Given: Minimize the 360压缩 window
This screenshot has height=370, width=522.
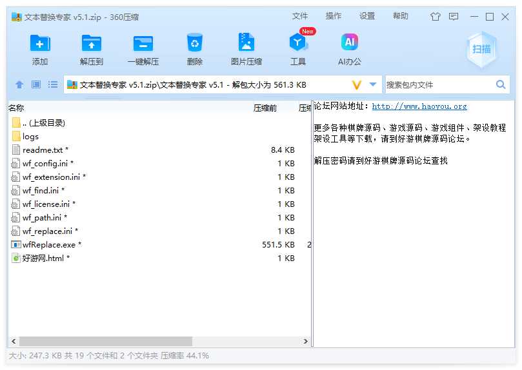Looking at the screenshot, I should [474, 17].
